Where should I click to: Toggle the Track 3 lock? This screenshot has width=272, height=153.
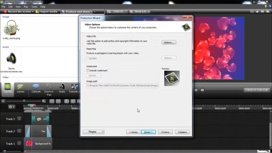(19, 119)
